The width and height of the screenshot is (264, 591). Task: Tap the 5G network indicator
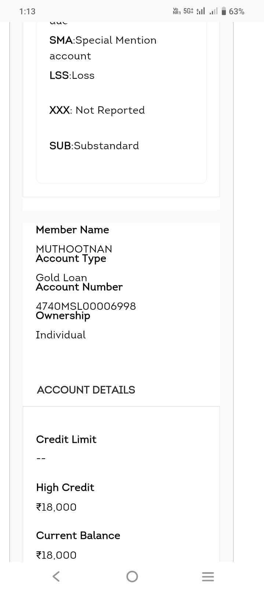click(x=188, y=11)
